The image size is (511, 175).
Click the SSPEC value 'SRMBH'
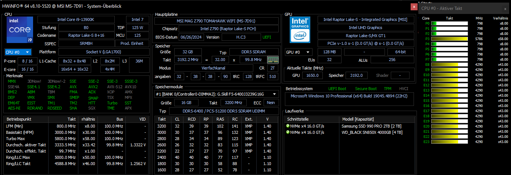(86, 43)
